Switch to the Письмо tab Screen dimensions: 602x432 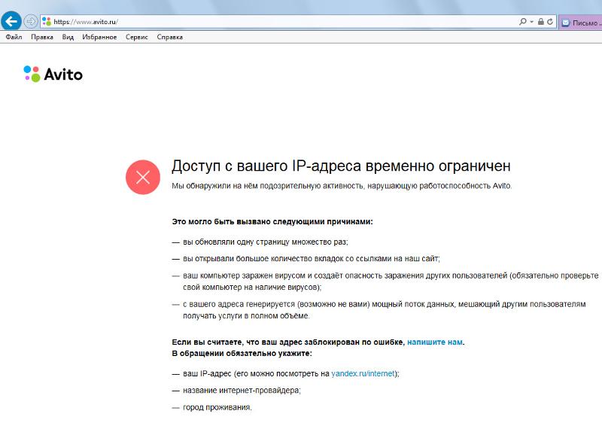[581, 23]
